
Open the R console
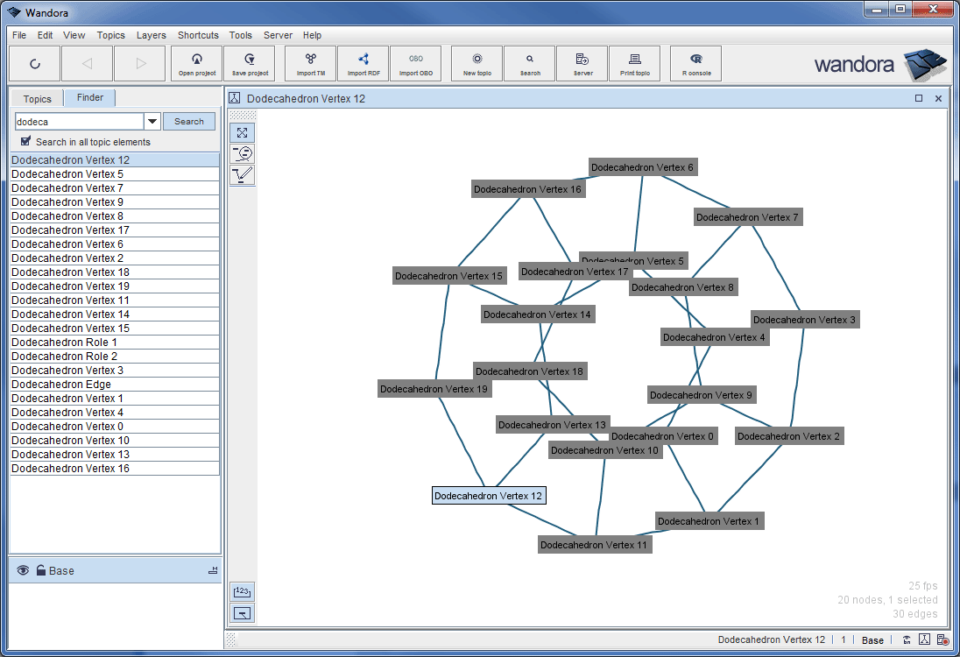pyautogui.click(x=695, y=63)
